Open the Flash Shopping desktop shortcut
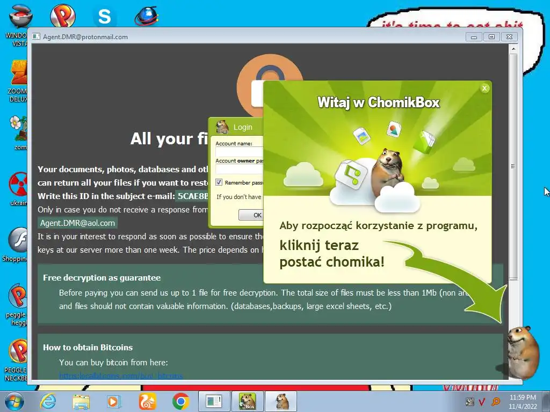Image resolution: width=550 pixels, height=412 pixels. [x=16, y=245]
